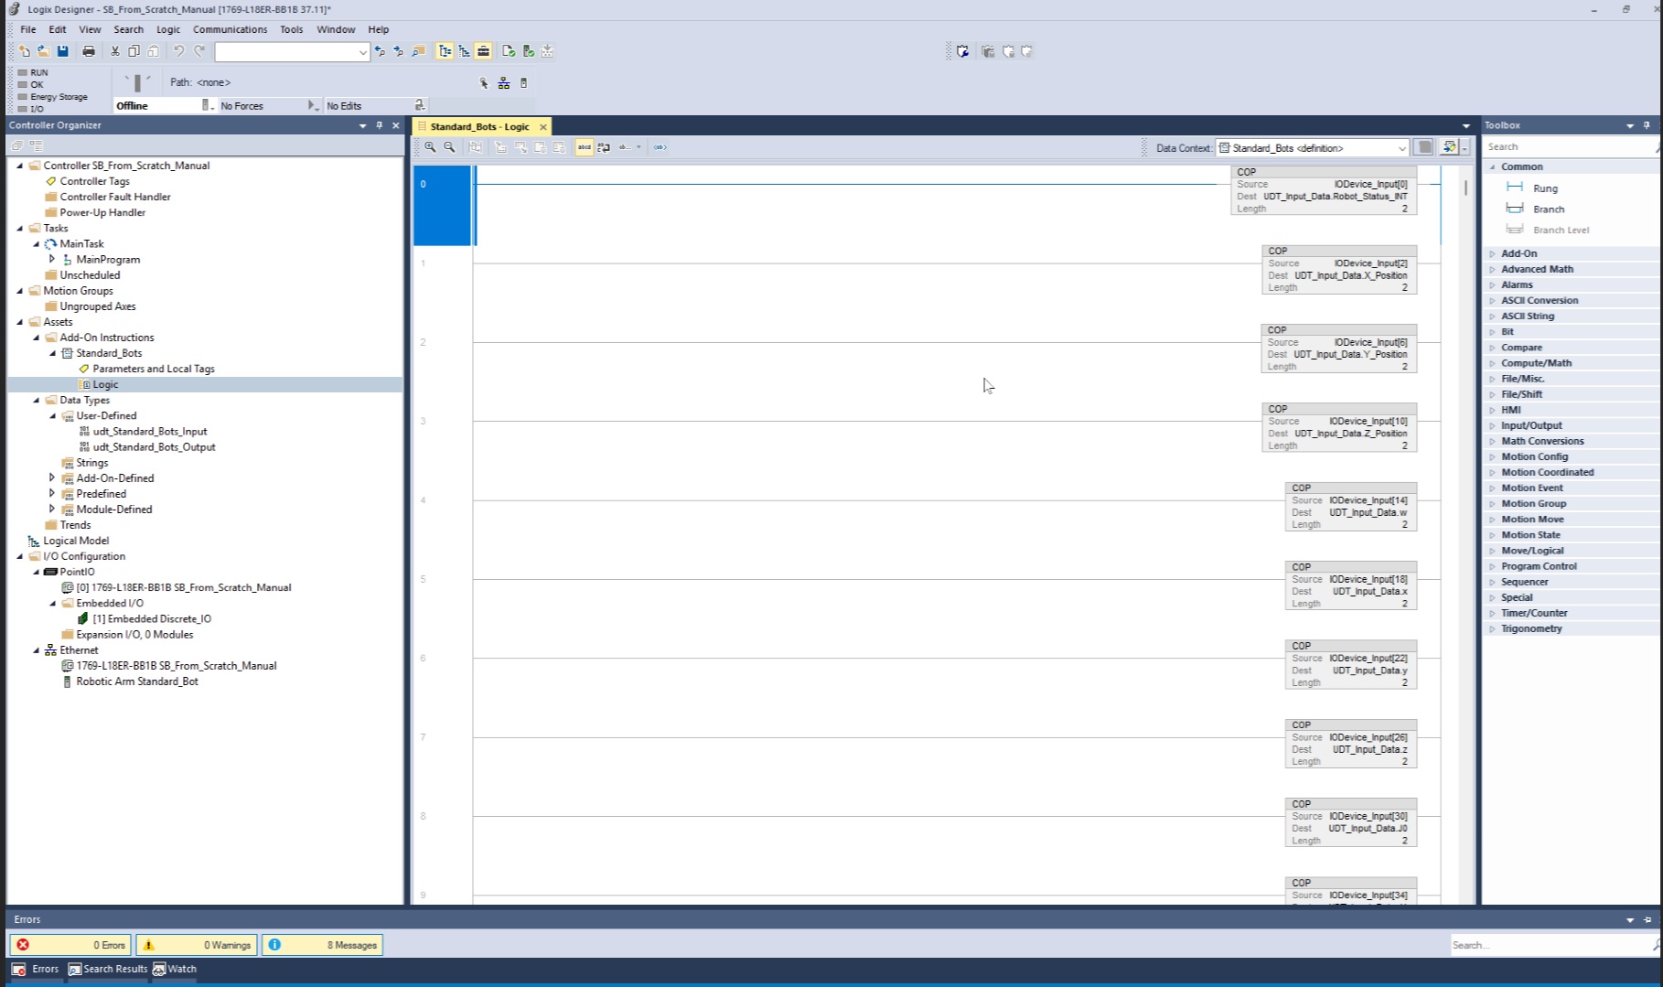Open the Who Active network browse icon
This screenshot has height=987, width=1663.
503,83
